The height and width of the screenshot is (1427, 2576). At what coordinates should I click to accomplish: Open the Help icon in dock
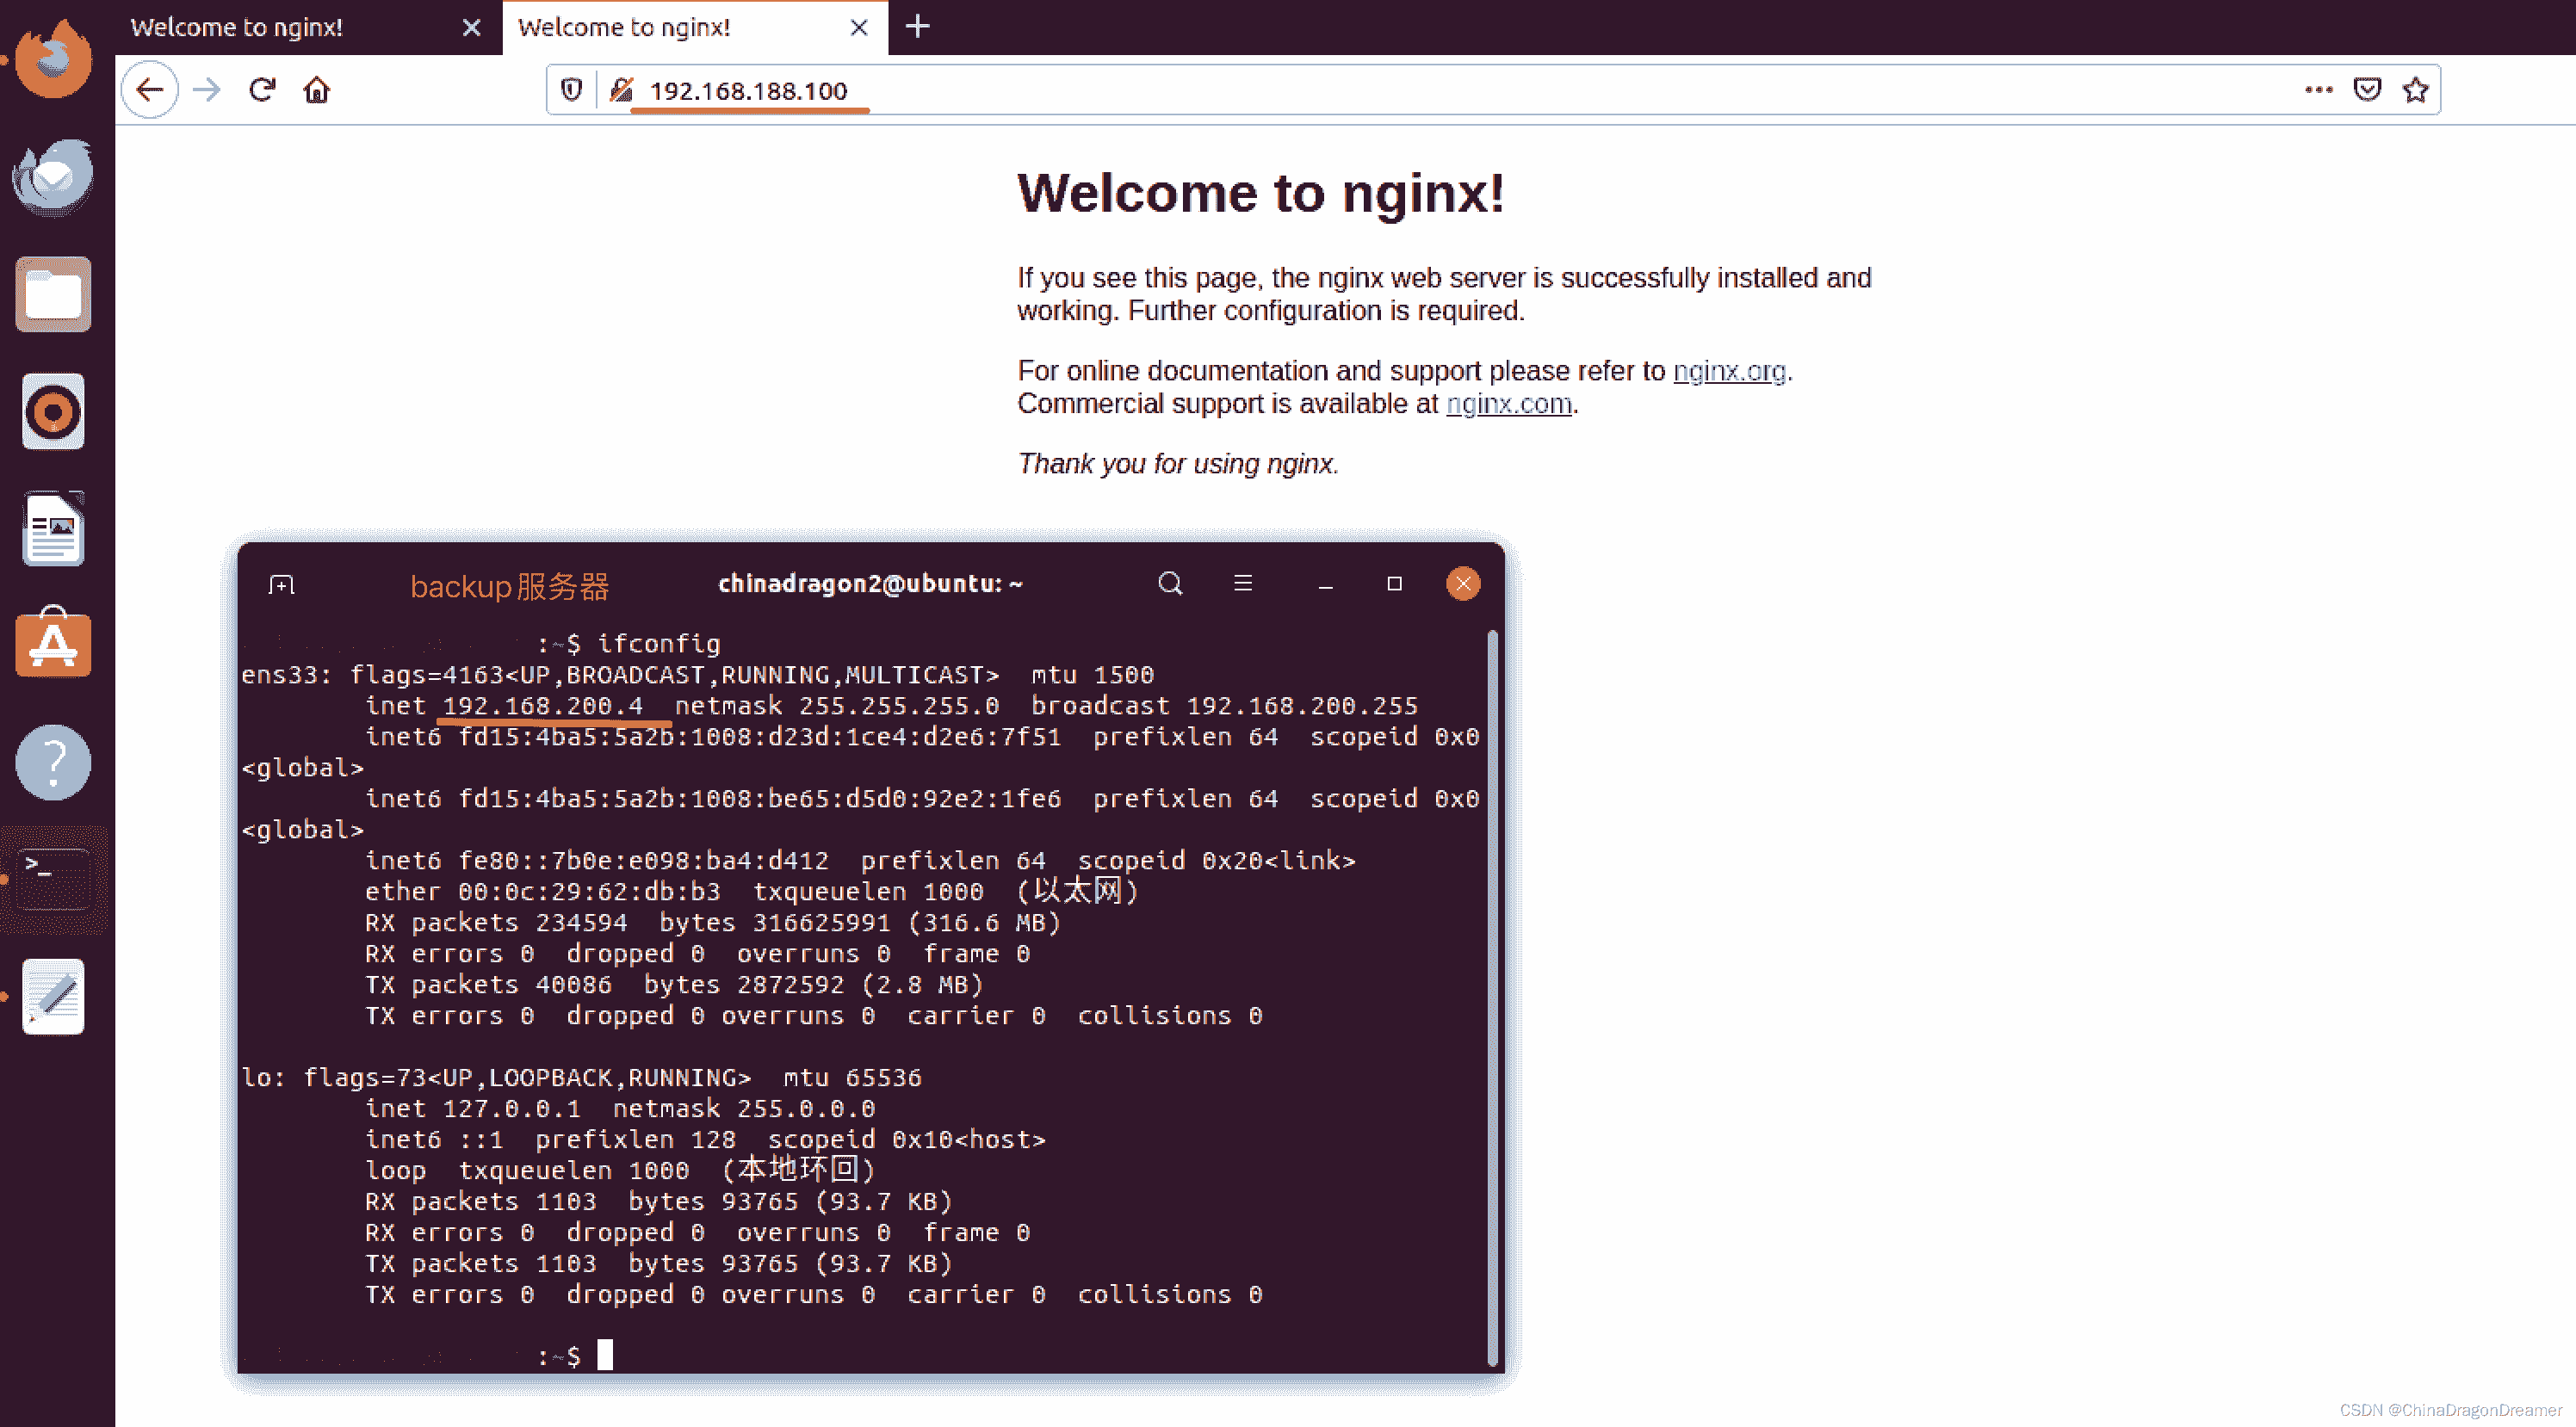click(53, 762)
